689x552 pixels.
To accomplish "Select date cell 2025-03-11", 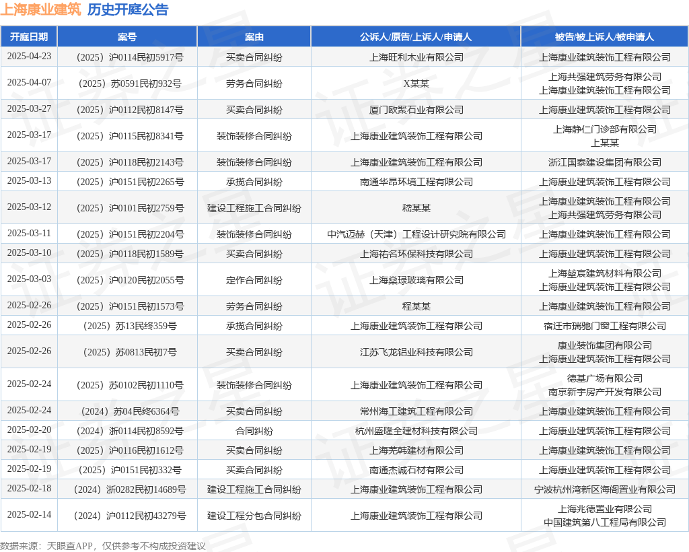I will click(x=29, y=234).
